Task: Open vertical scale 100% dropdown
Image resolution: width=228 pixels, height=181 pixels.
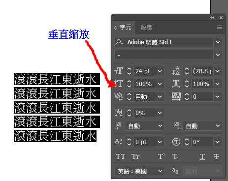Action: (x=160, y=84)
